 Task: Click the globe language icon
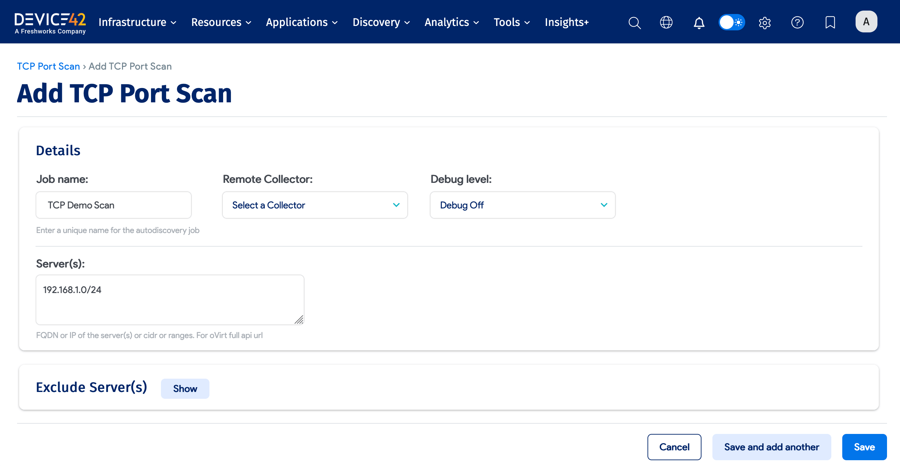667,22
